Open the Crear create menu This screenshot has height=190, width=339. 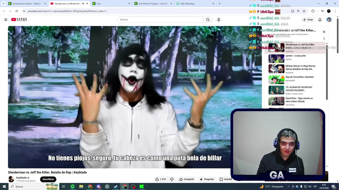click(x=308, y=20)
